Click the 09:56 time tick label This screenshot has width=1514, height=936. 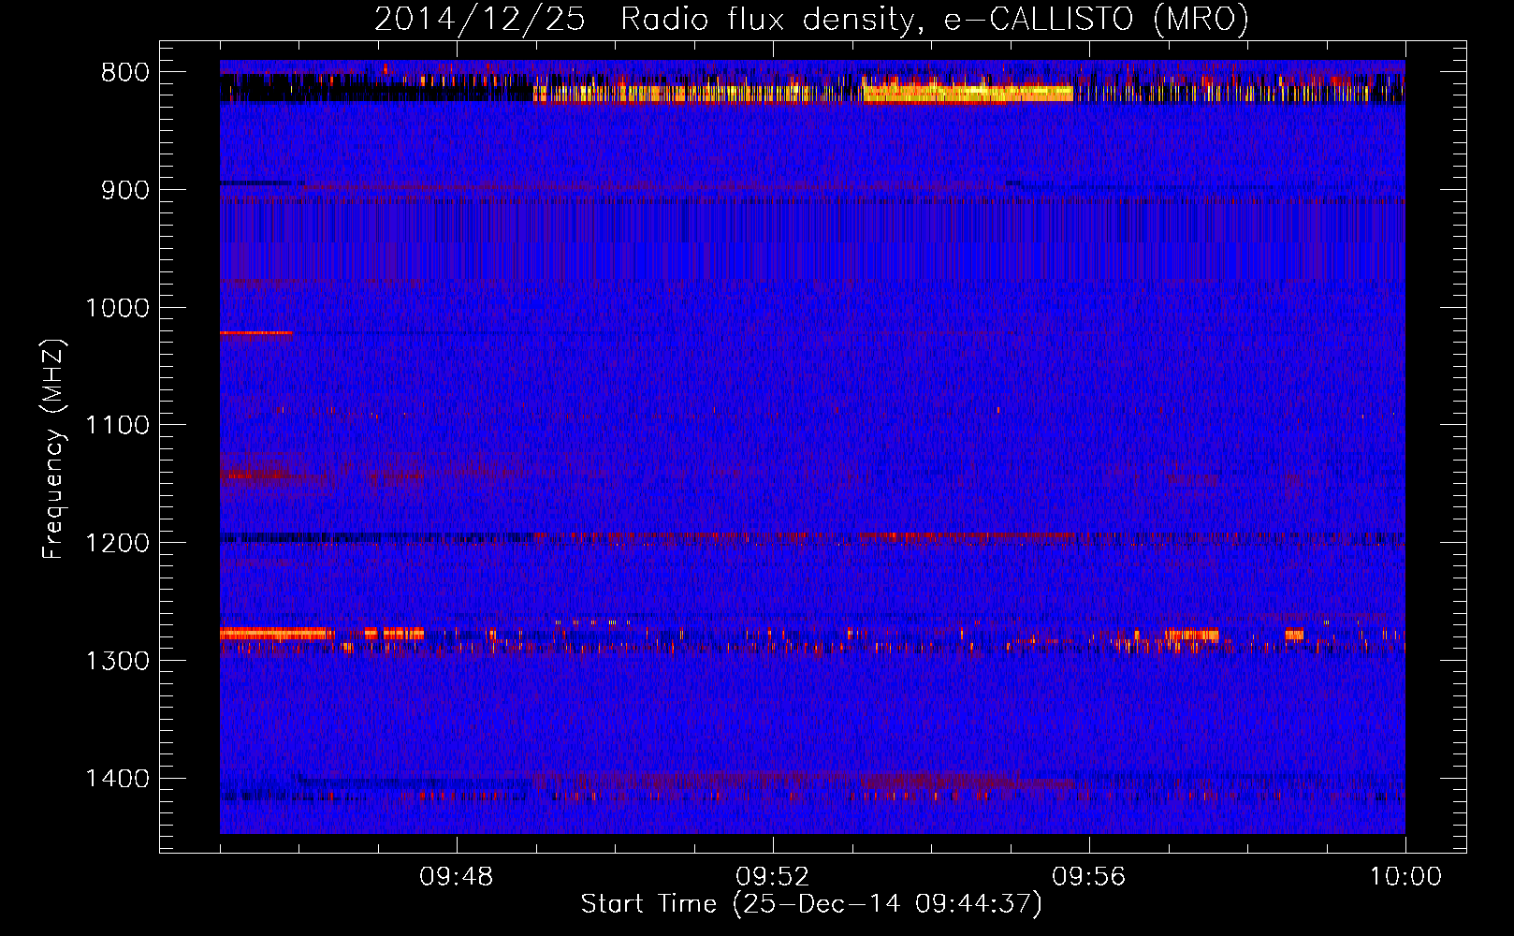(x=1089, y=877)
